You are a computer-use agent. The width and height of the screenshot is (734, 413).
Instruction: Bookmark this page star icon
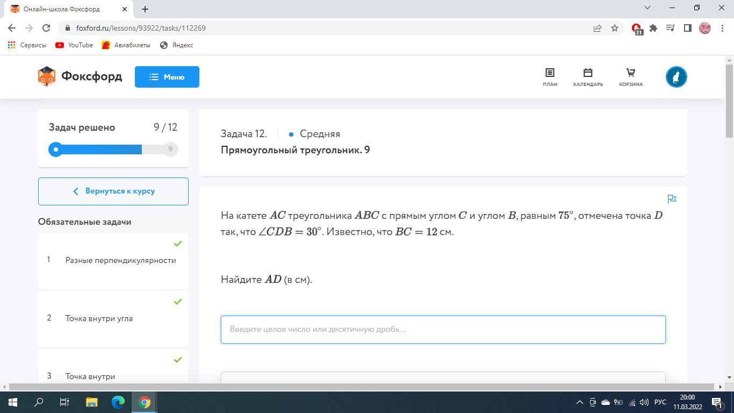pyautogui.click(x=615, y=28)
